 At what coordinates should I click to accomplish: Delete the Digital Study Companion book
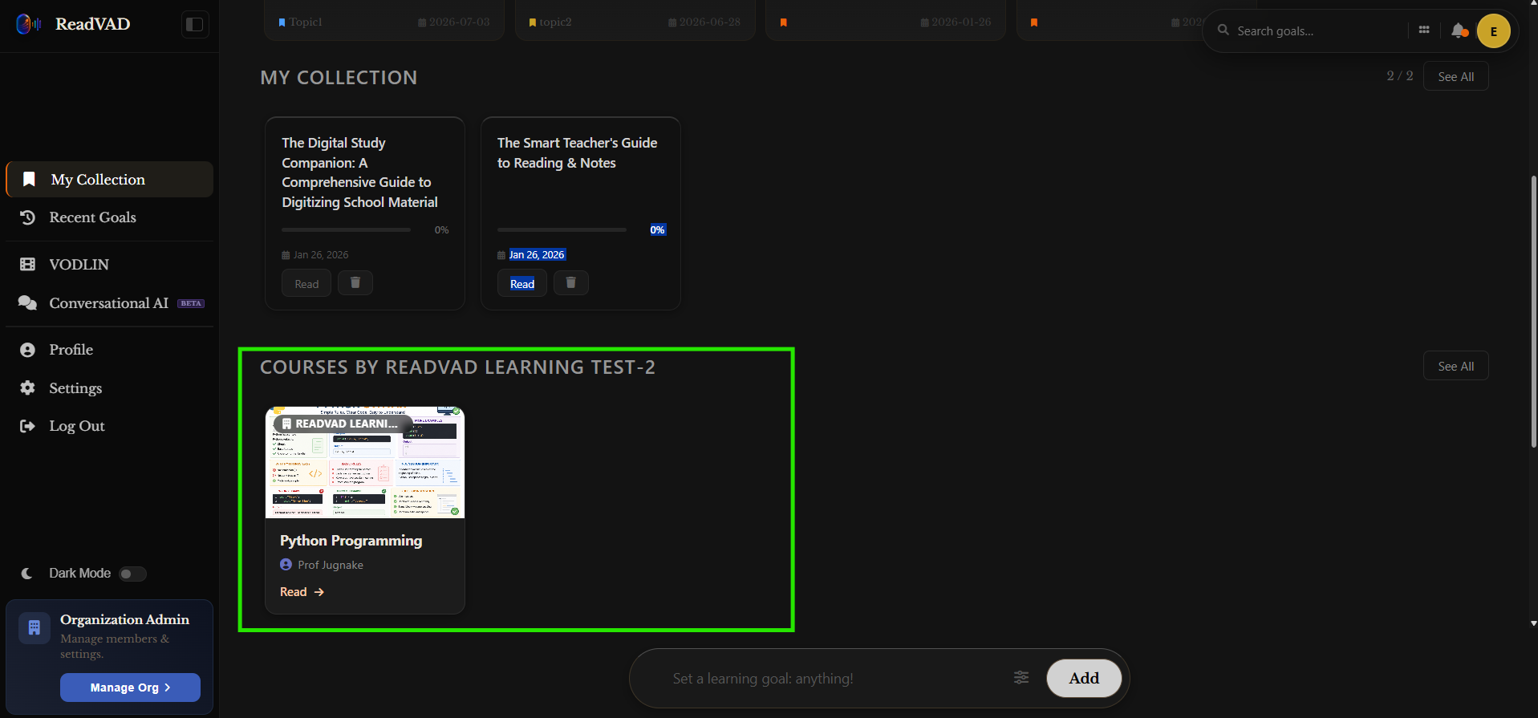(355, 282)
